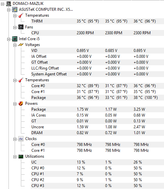Collapse the DOMACI-MAZLIK root node

pos(2,4)
